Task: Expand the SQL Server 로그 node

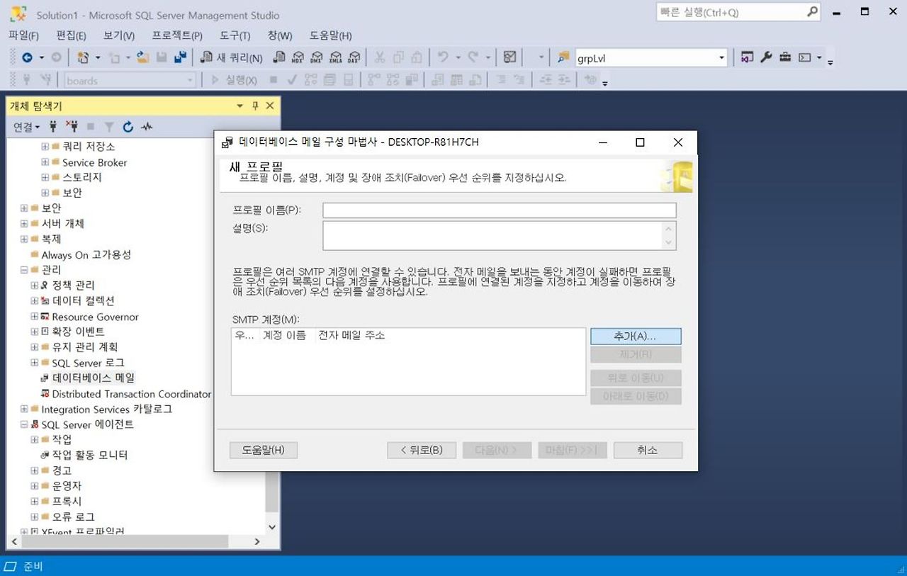Action: click(x=35, y=363)
